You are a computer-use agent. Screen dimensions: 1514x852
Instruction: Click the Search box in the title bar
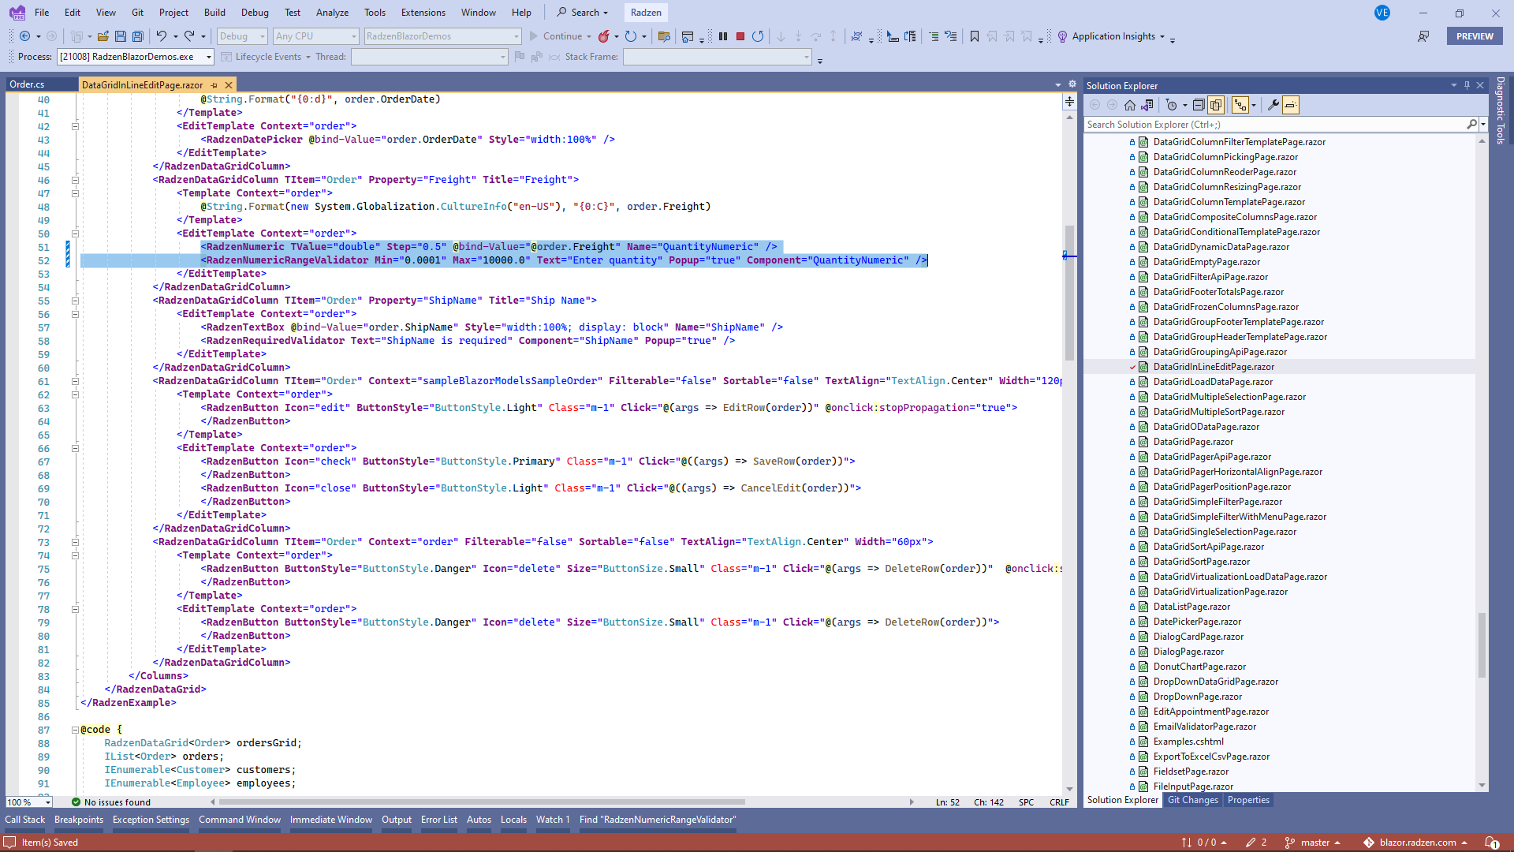point(584,13)
